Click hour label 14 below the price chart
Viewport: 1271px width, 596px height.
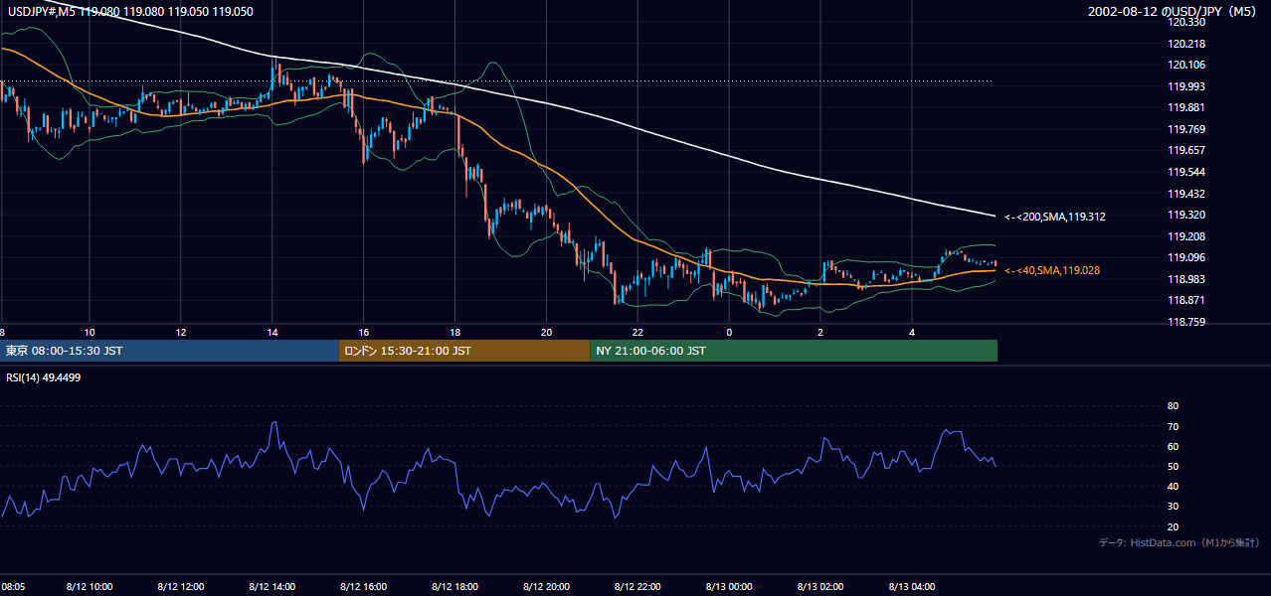(x=272, y=332)
